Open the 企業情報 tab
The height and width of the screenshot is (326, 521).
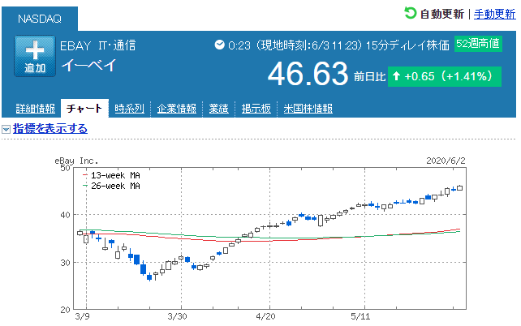(176, 109)
